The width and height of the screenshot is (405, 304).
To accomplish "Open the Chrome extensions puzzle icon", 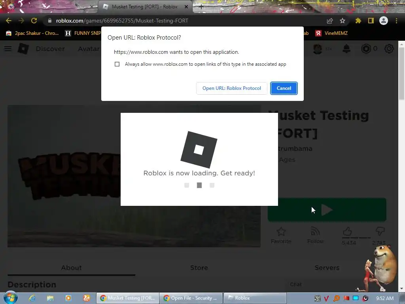I will click(358, 21).
